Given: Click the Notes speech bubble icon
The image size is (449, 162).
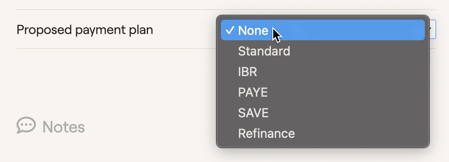Looking at the screenshot, I should click(26, 125).
